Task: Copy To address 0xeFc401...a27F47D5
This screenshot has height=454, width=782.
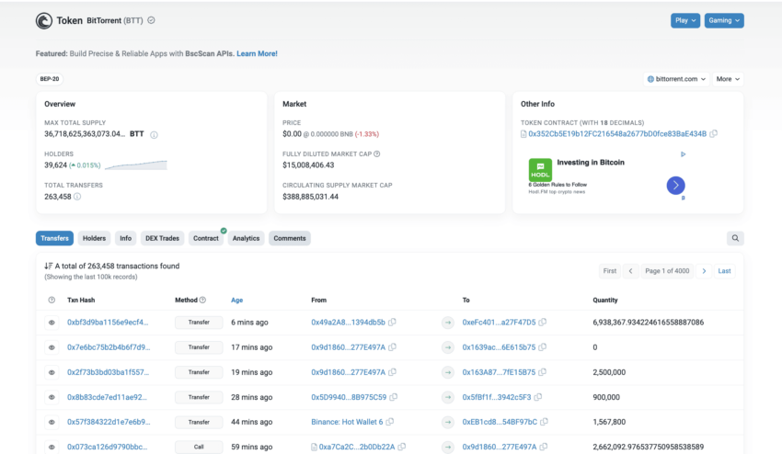Action: 543,323
